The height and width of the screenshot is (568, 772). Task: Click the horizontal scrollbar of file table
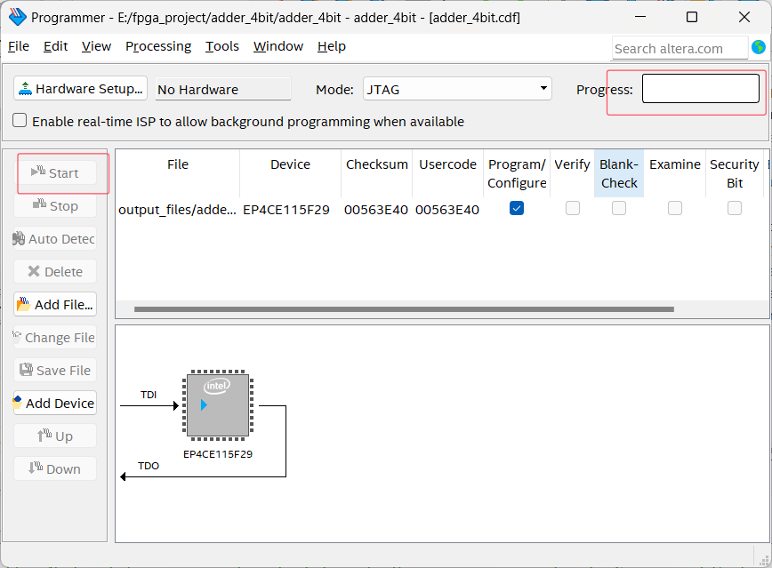point(404,309)
